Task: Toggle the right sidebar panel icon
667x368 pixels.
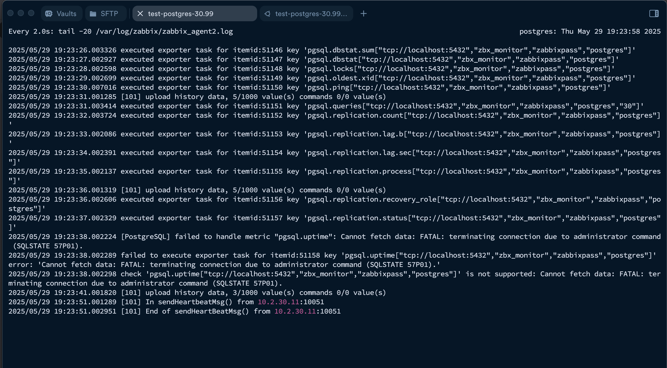Action: [x=654, y=13]
